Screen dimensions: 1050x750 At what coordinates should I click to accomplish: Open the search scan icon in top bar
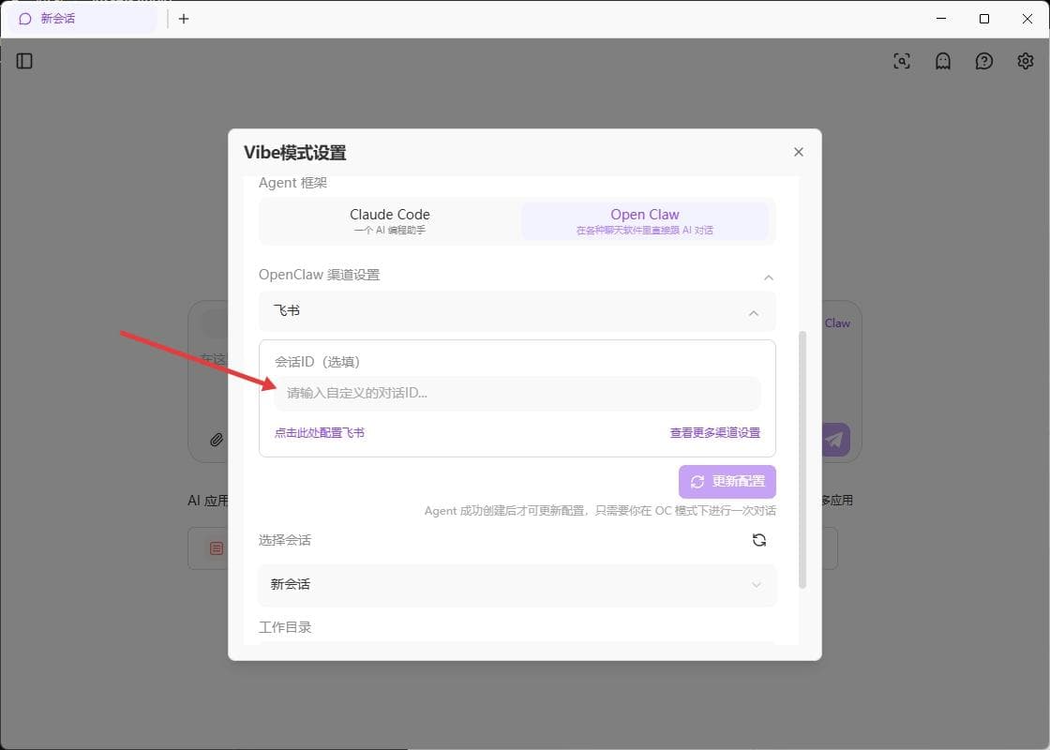pyautogui.click(x=902, y=61)
